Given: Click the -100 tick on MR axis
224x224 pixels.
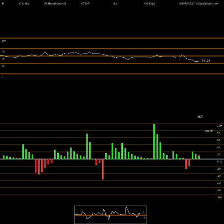Looking at the screenshot, I should (220, 198).
